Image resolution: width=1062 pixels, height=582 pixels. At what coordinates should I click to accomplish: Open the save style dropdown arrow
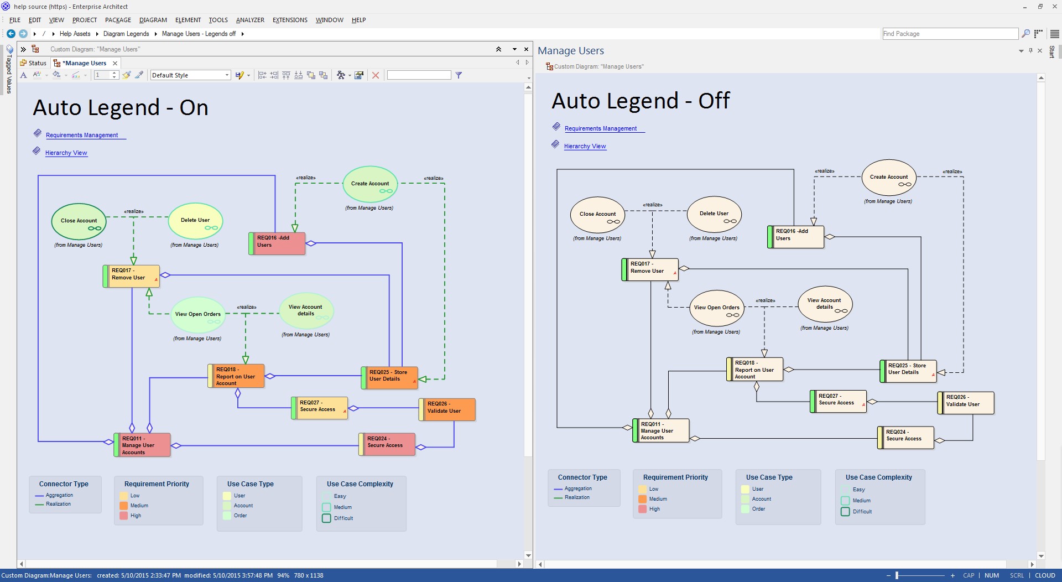pyautogui.click(x=248, y=75)
